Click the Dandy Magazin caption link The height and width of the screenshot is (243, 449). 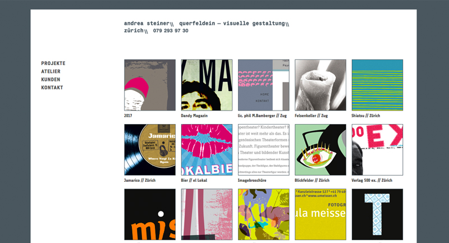[194, 116]
